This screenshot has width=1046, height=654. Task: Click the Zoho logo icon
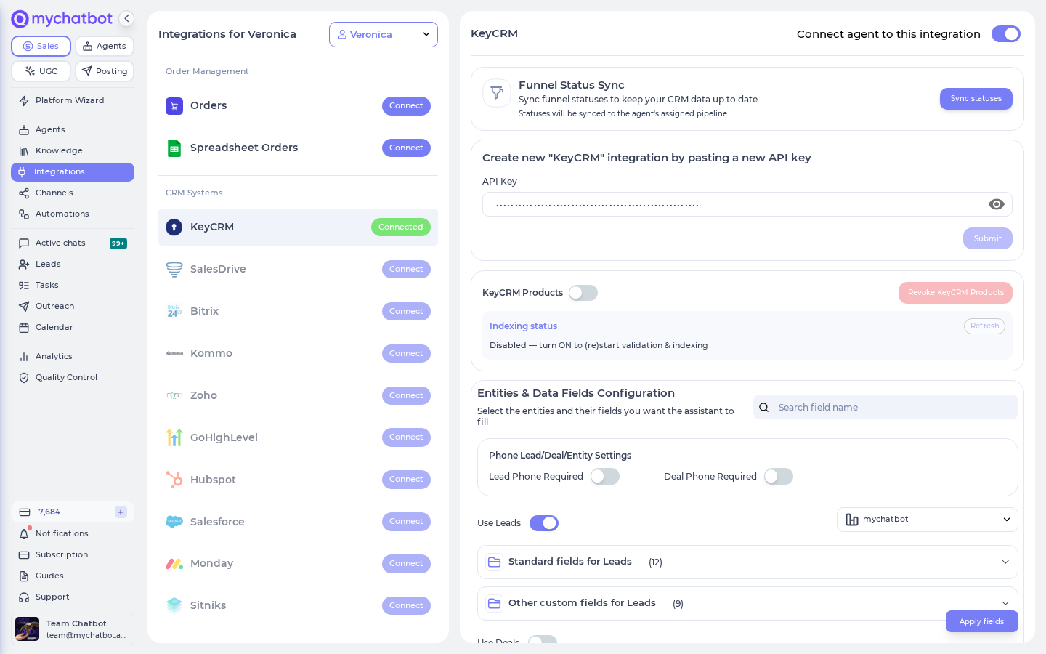pos(174,396)
